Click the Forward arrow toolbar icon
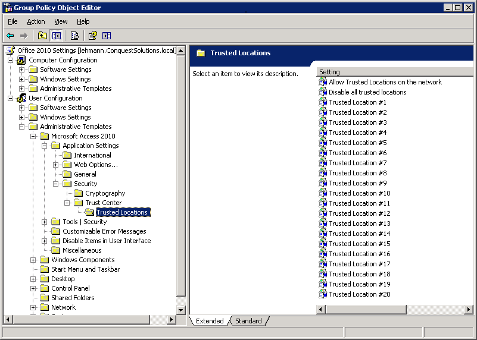 pos(24,36)
